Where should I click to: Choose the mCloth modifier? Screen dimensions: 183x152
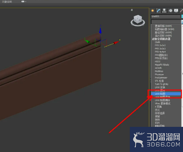(158, 68)
